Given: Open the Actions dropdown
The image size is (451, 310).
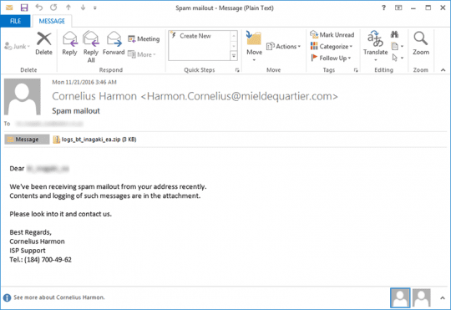Looking at the screenshot, I should [283, 46].
